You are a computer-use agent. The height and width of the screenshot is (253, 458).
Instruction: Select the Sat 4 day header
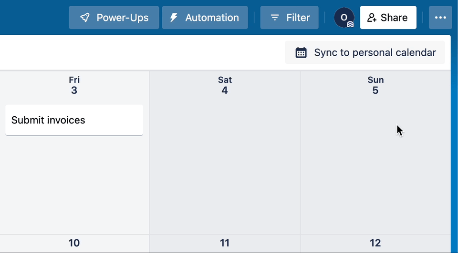(225, 85)
